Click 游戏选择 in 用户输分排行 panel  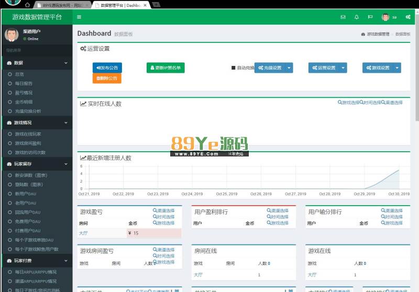pyautogui.click(x=392, y=223)
